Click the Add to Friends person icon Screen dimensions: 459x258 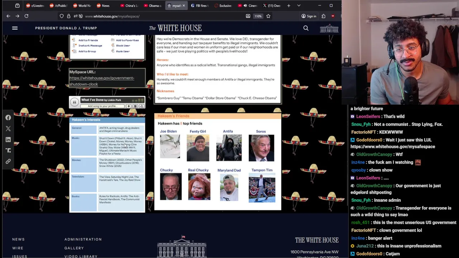coord(74,40)
